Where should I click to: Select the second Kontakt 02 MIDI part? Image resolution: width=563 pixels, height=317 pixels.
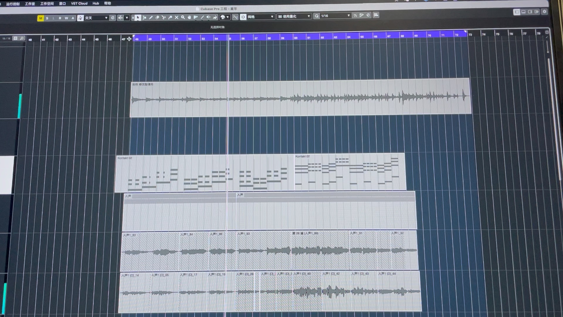pos(350,172)
